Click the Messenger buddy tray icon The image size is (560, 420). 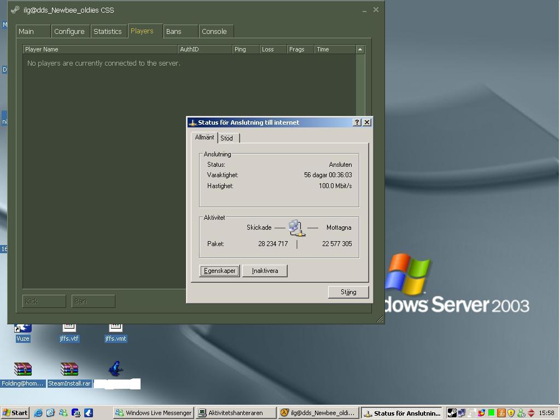point(521,413)
